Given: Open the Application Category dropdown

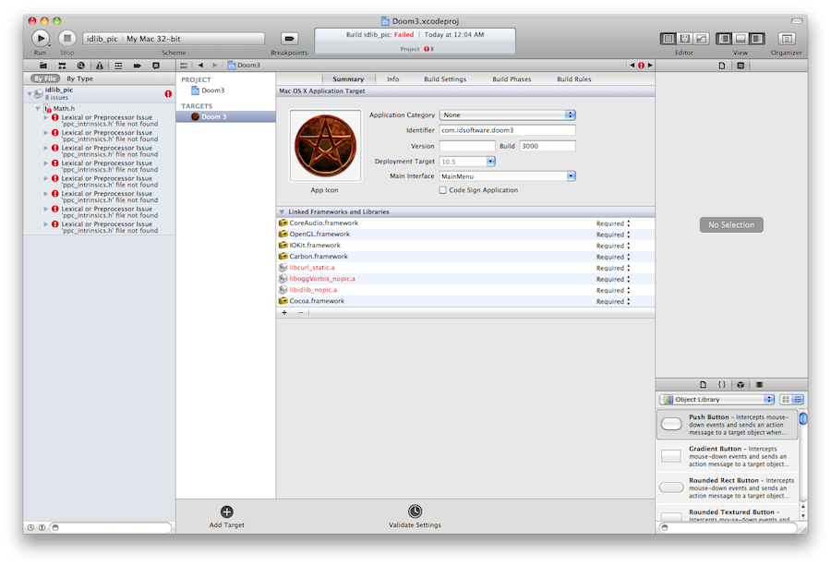Looking at the screenshot, I should (507, 115).
